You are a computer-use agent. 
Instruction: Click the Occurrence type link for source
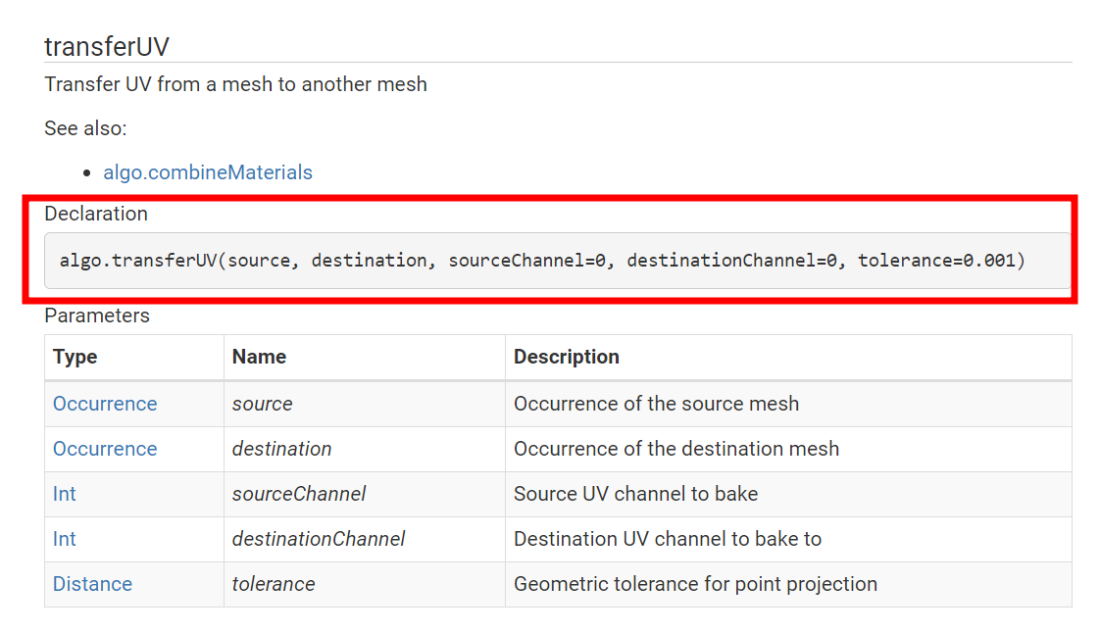pos(105,404)
